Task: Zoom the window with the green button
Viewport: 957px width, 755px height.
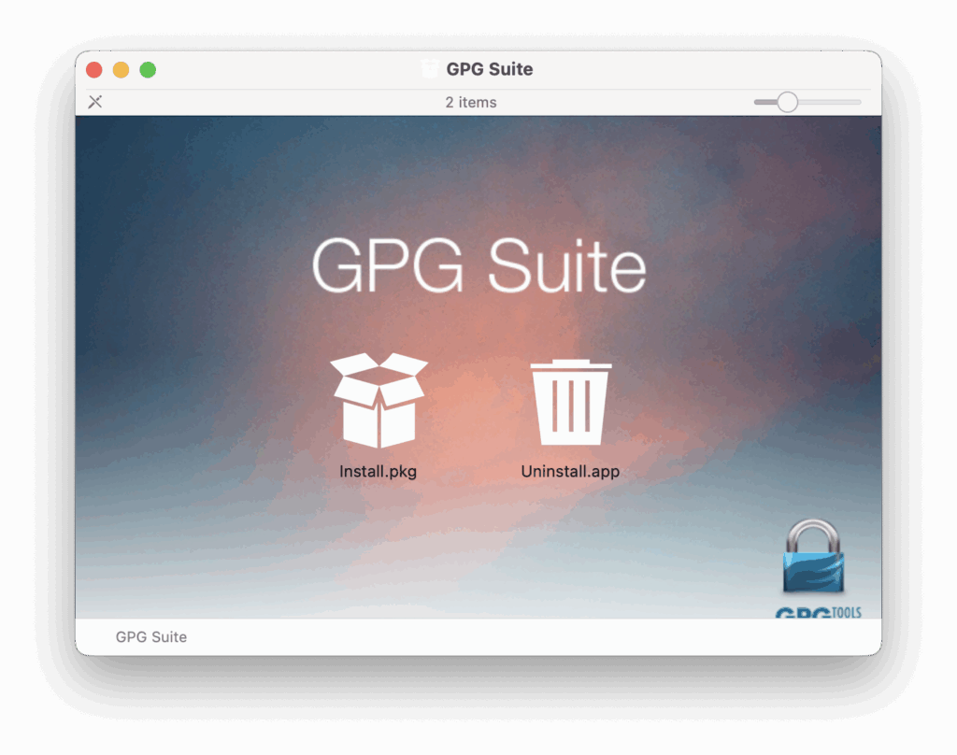Action: 148,70
